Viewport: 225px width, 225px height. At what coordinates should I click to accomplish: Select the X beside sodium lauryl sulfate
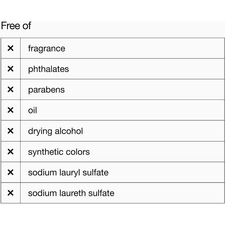(10, 172)
